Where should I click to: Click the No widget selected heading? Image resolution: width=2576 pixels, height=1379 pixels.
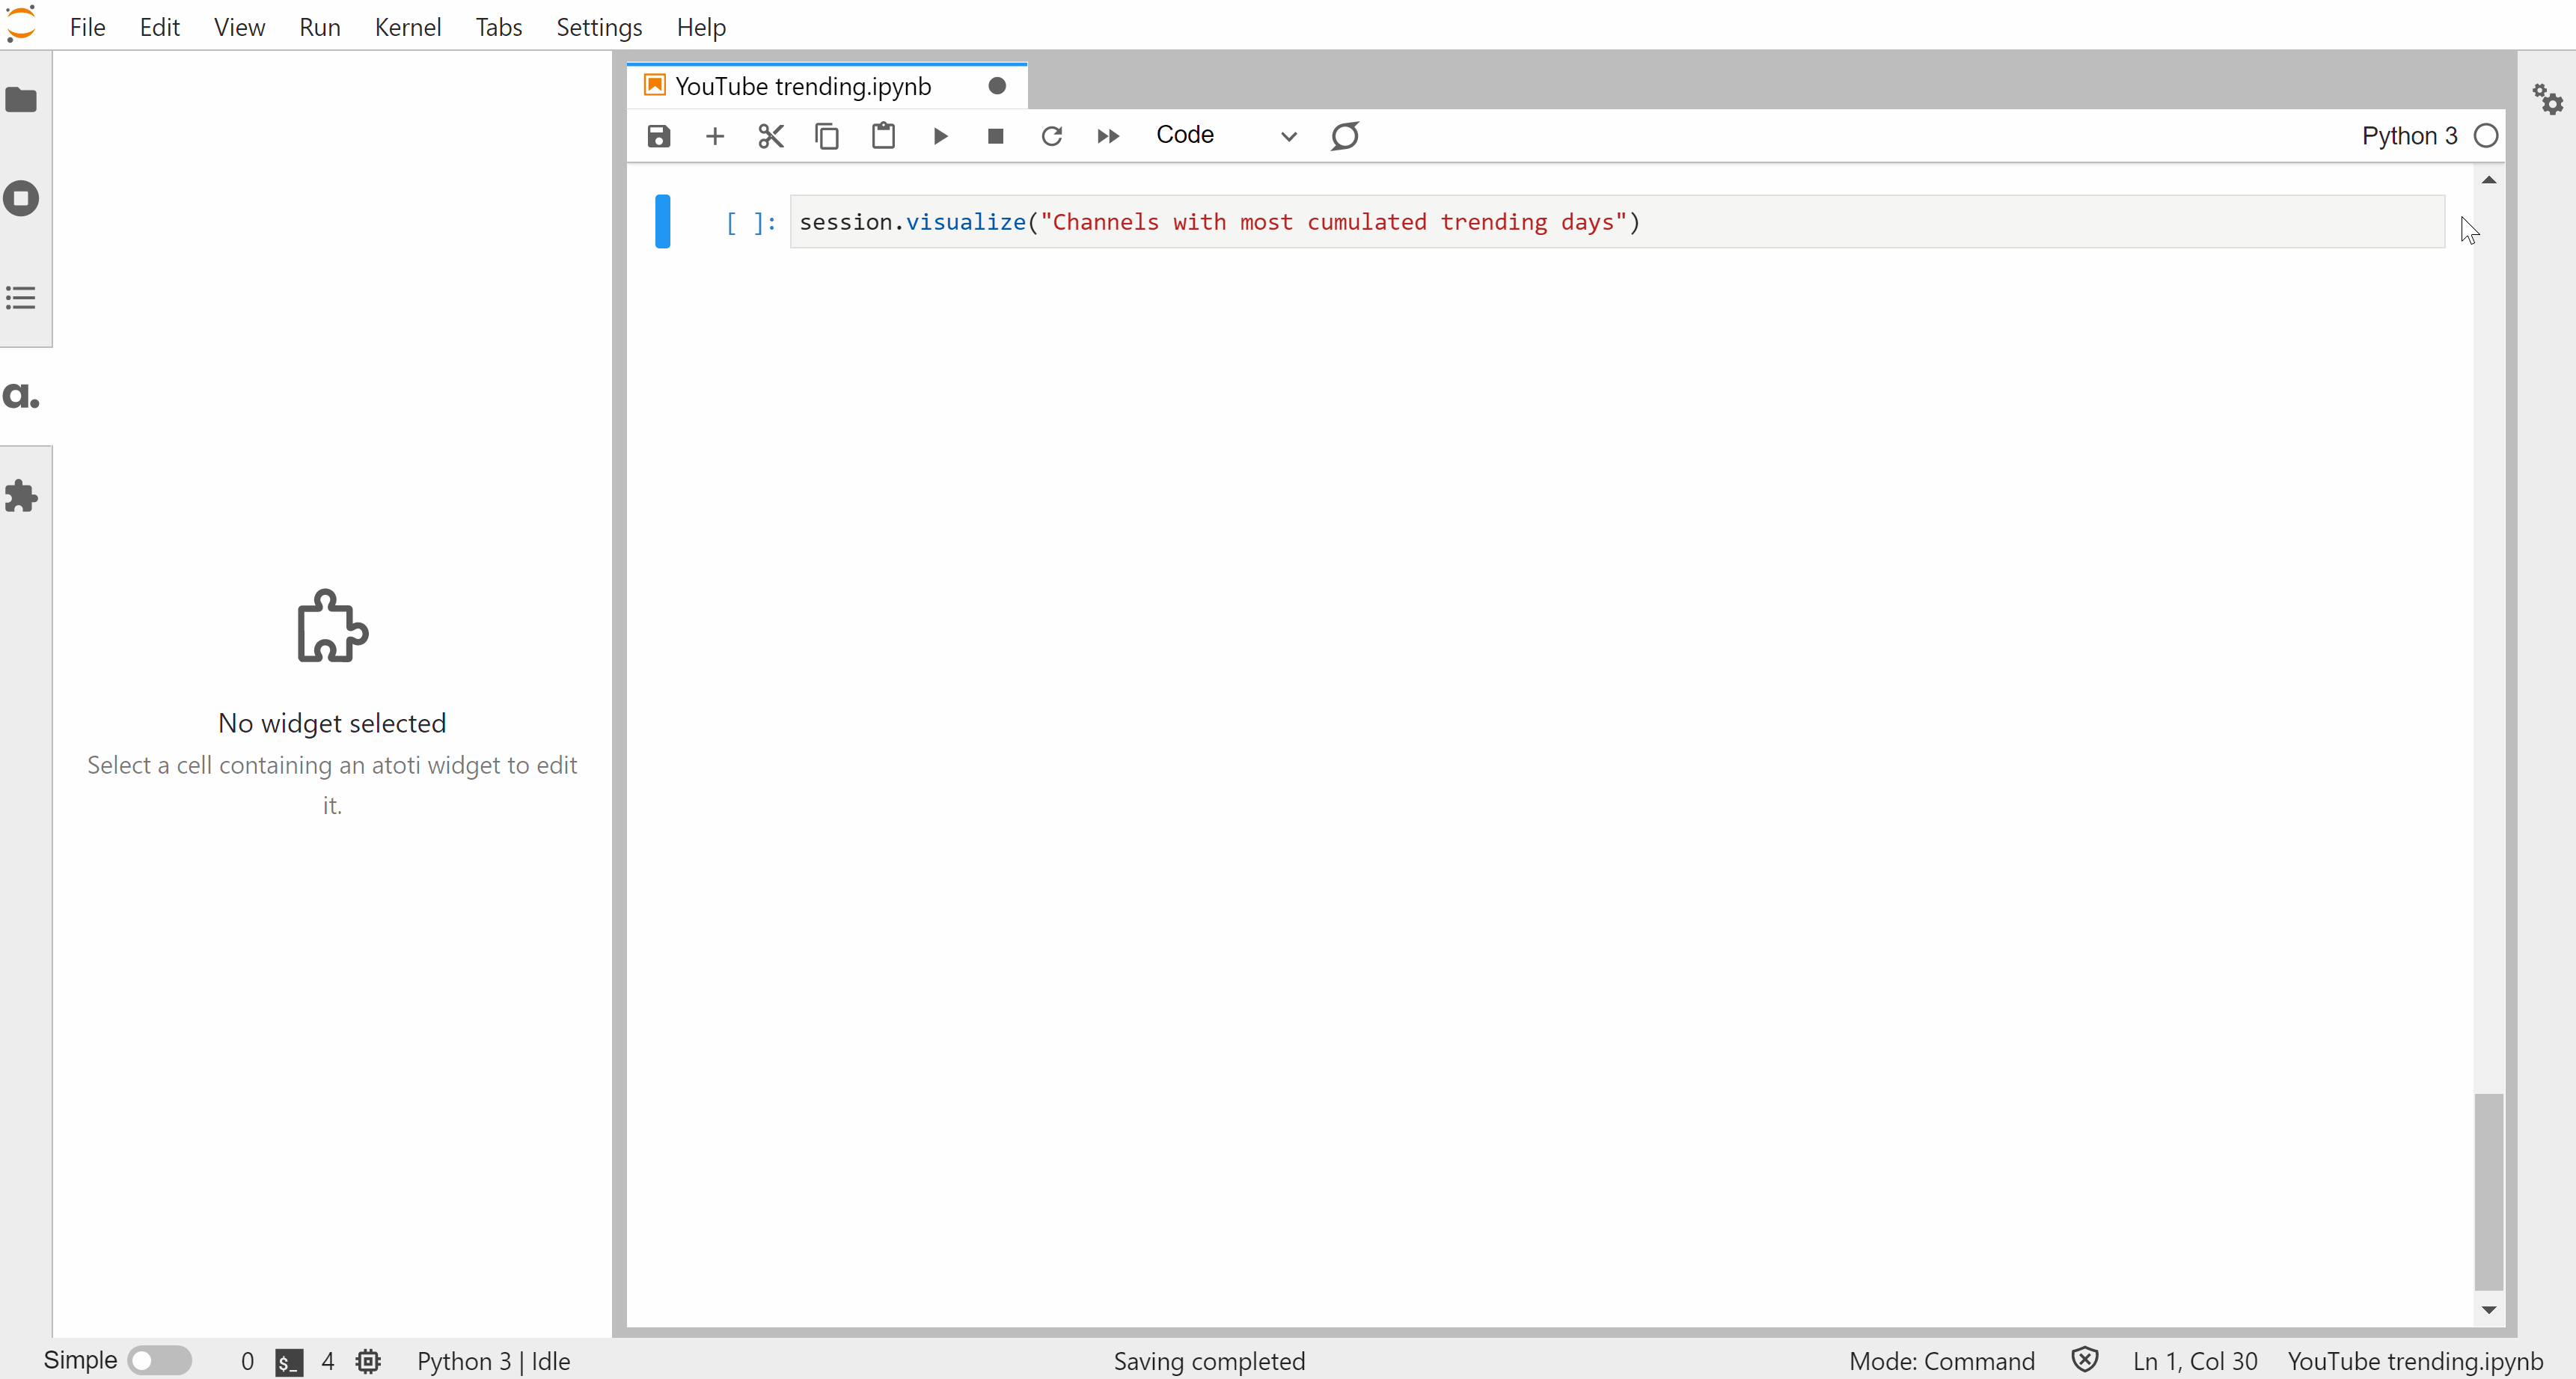click(x=332, y=723)
